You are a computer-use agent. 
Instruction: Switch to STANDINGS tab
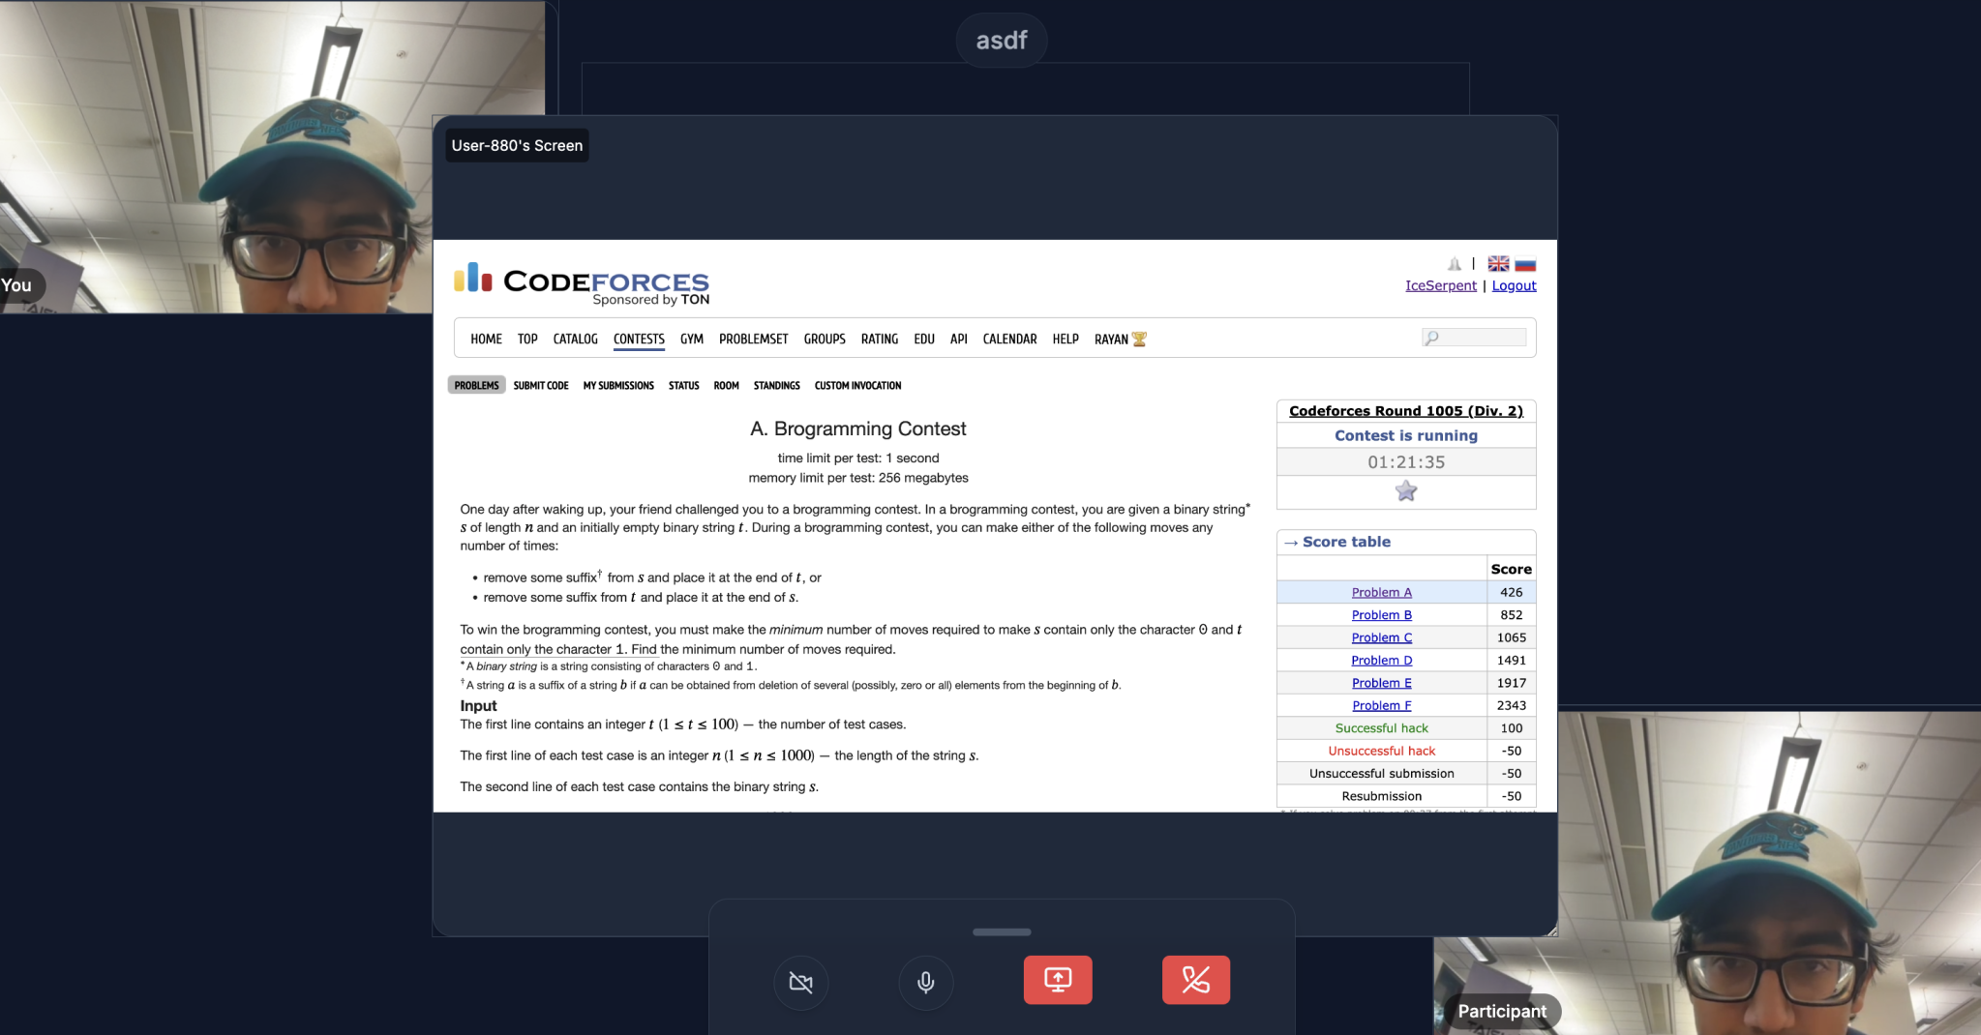coord(777,385)
